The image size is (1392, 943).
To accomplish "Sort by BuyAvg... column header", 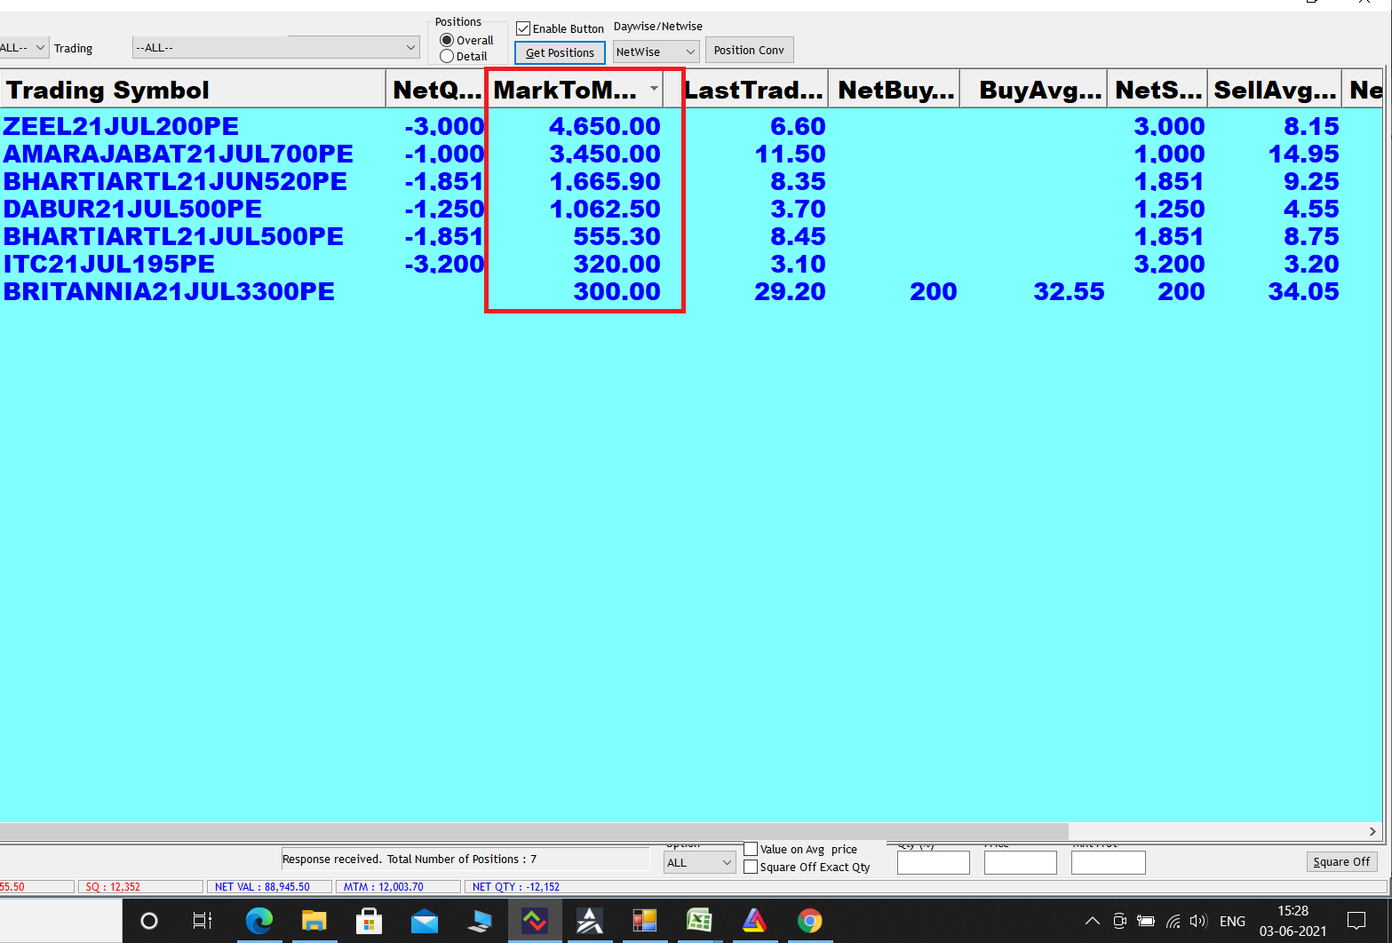I will (1034, 90).
